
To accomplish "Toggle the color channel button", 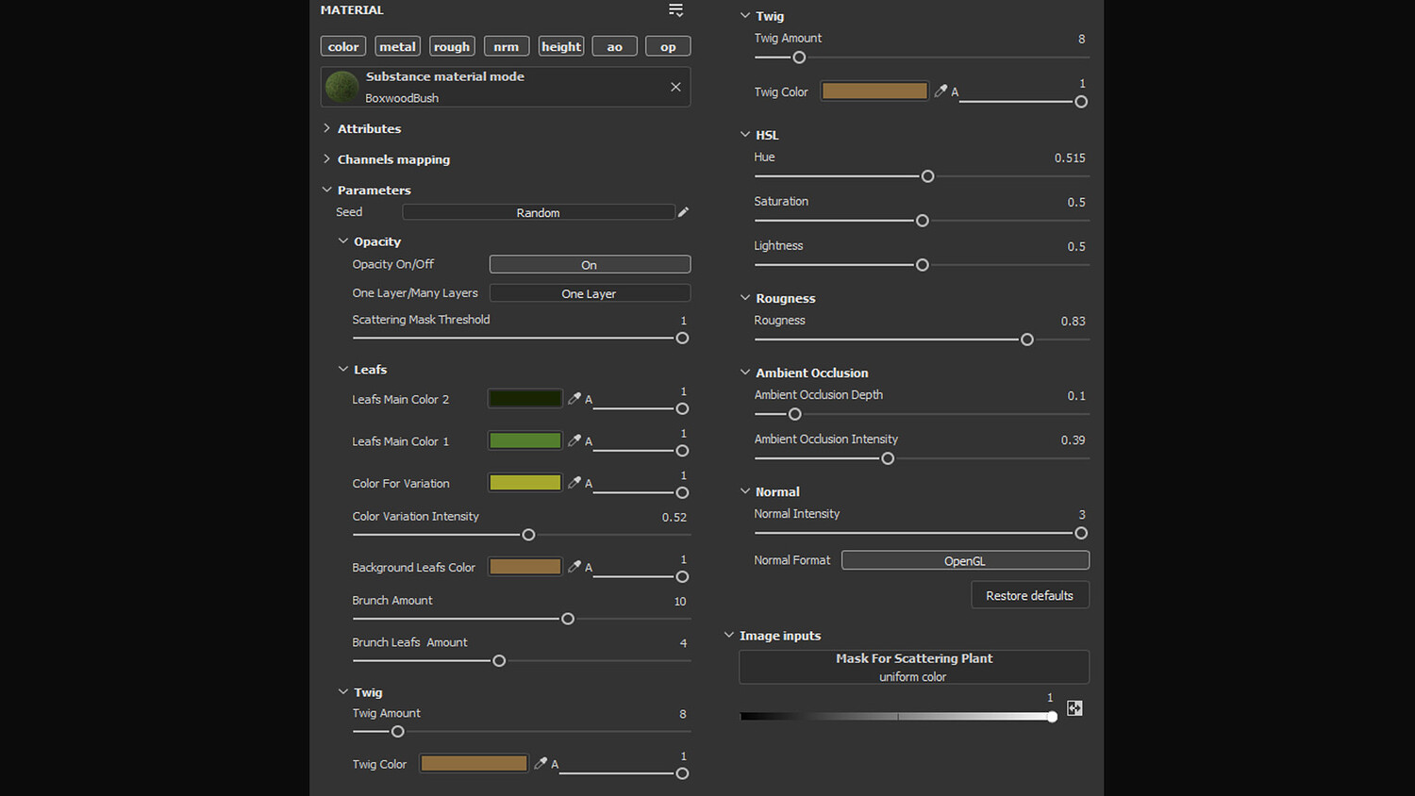I will [343, 46].
